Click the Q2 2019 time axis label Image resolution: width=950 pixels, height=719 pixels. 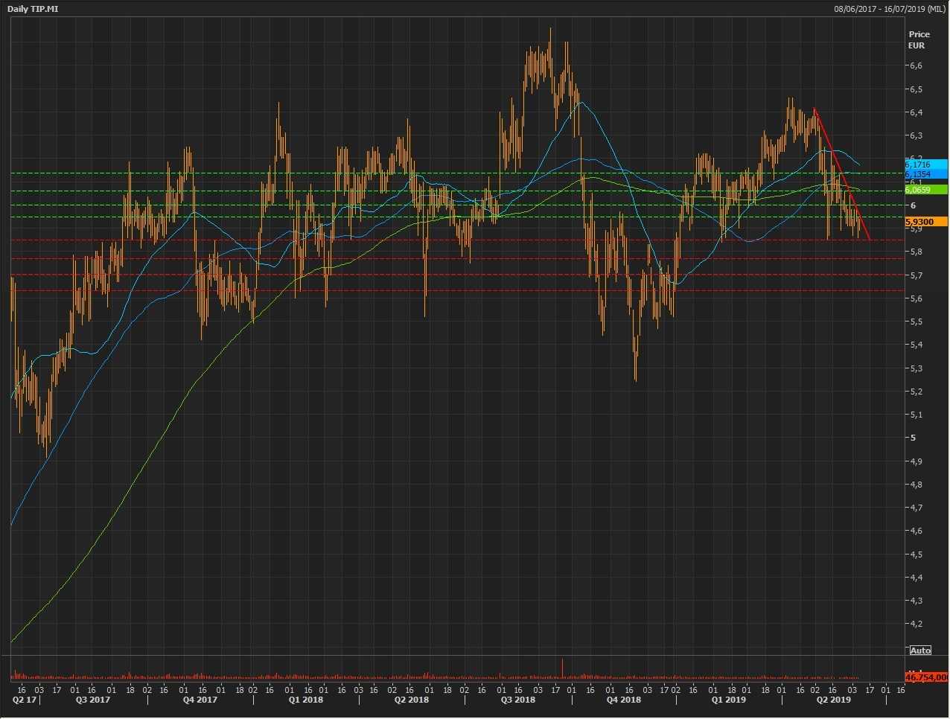(833, 700)
